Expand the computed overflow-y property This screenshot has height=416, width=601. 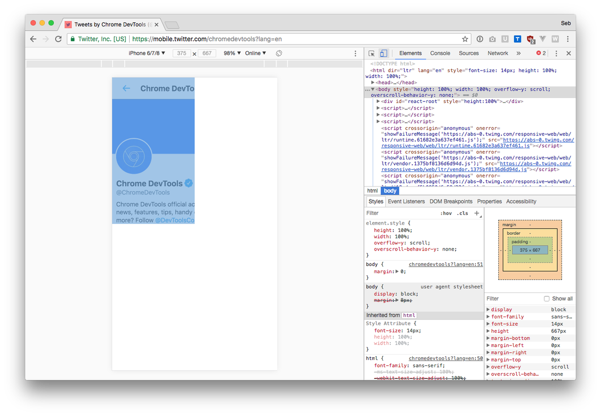tap(488, 367)
